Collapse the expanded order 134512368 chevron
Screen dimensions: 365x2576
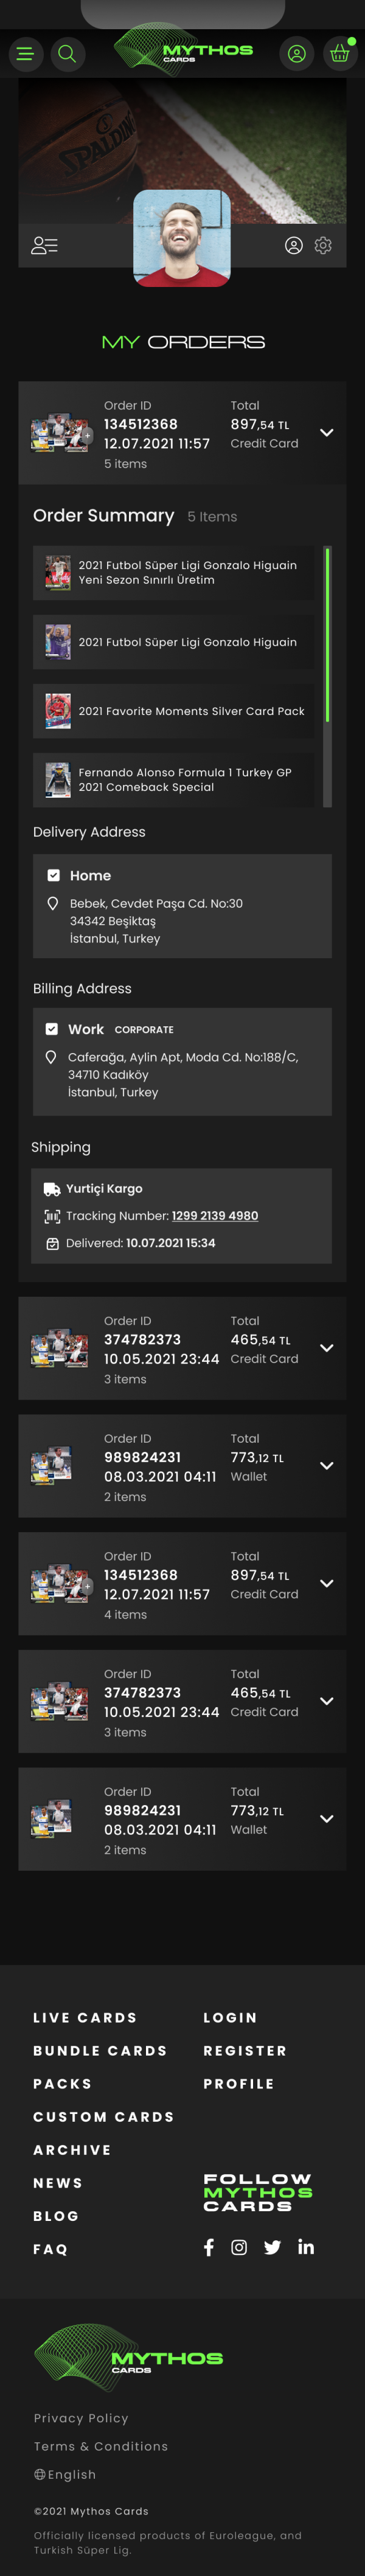[x=326, y=433]
